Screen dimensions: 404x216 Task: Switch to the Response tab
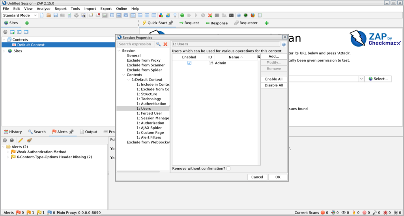[x=217, y=23]
